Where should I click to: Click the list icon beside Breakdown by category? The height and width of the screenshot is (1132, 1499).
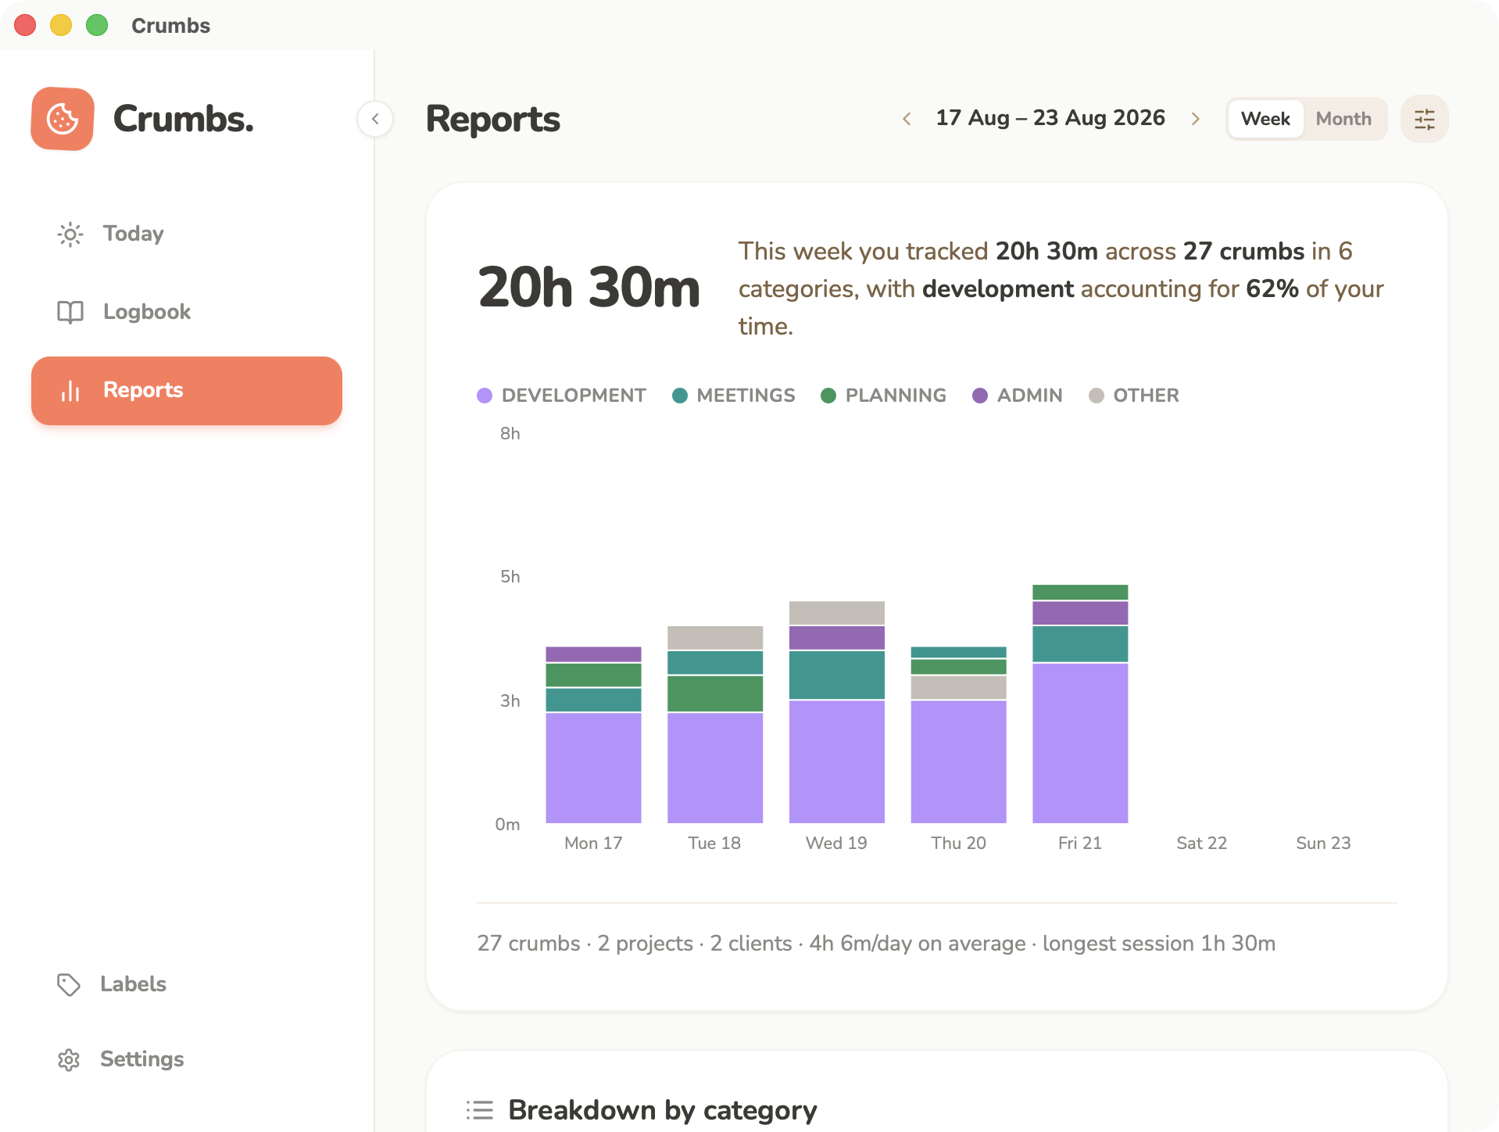click(480, 1110)
